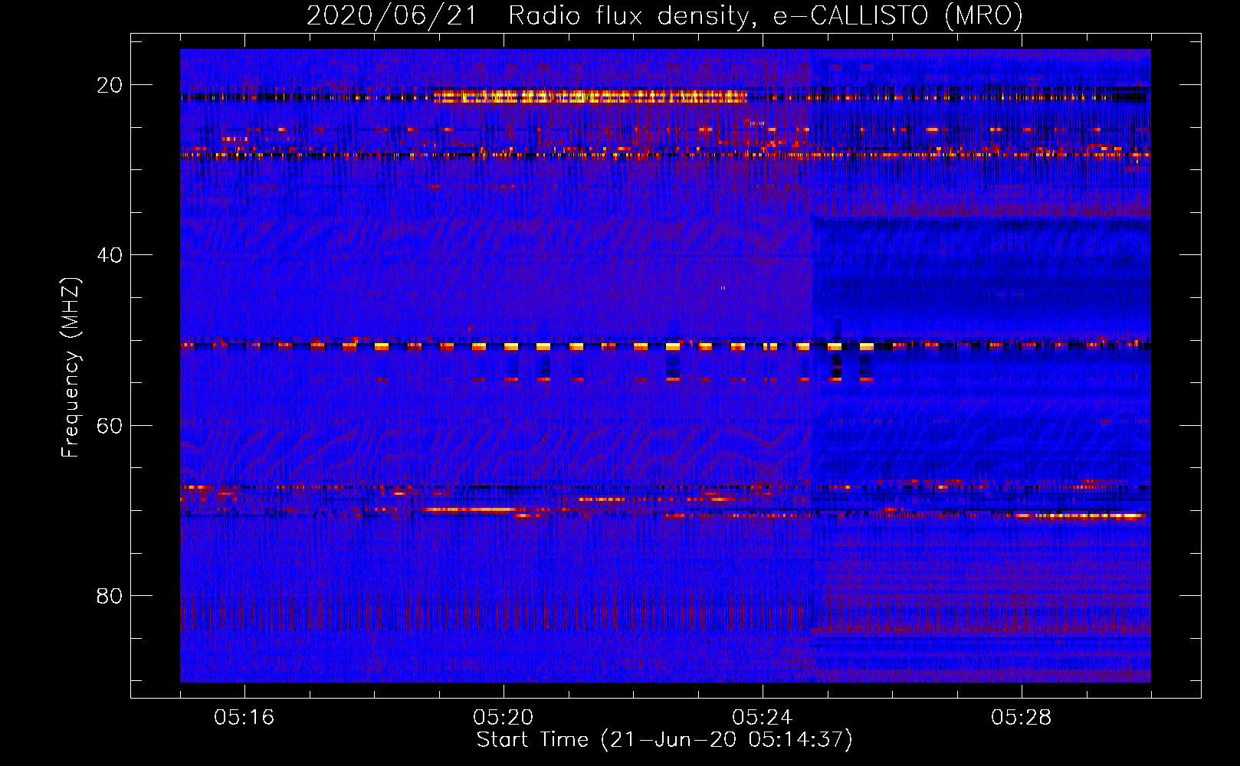Click the "60" frequency tick label

pos(110,425)
